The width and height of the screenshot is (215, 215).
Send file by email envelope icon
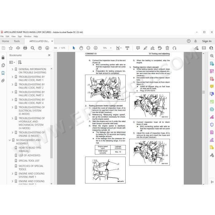point(204,48)
